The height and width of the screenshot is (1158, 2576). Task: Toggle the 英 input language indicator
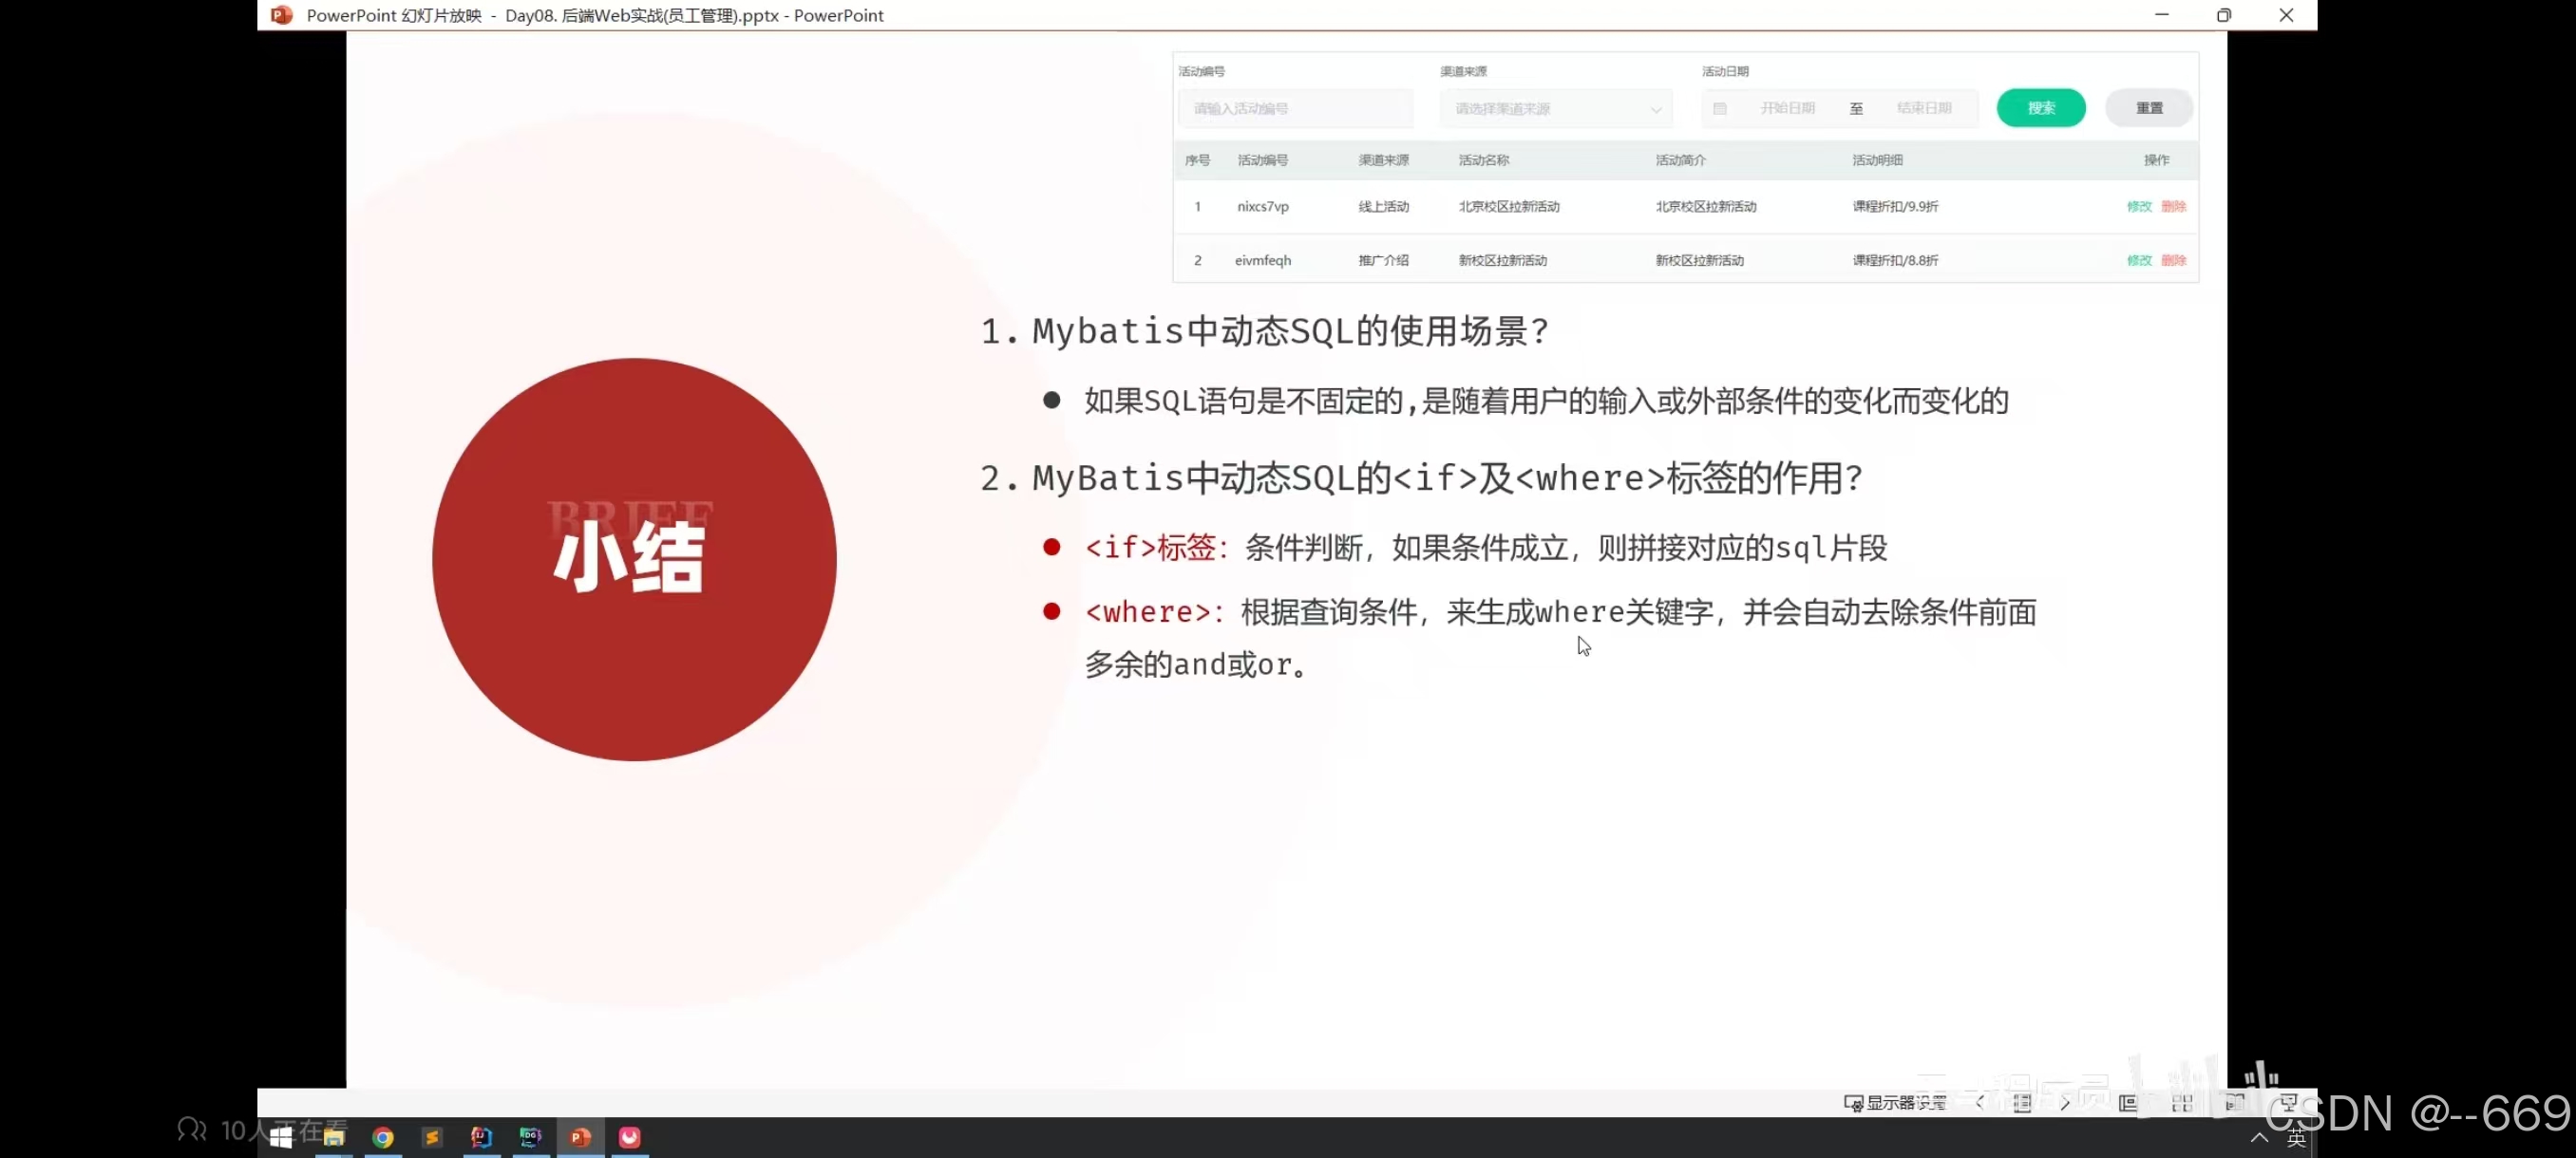click(x=2297, y=1136)
